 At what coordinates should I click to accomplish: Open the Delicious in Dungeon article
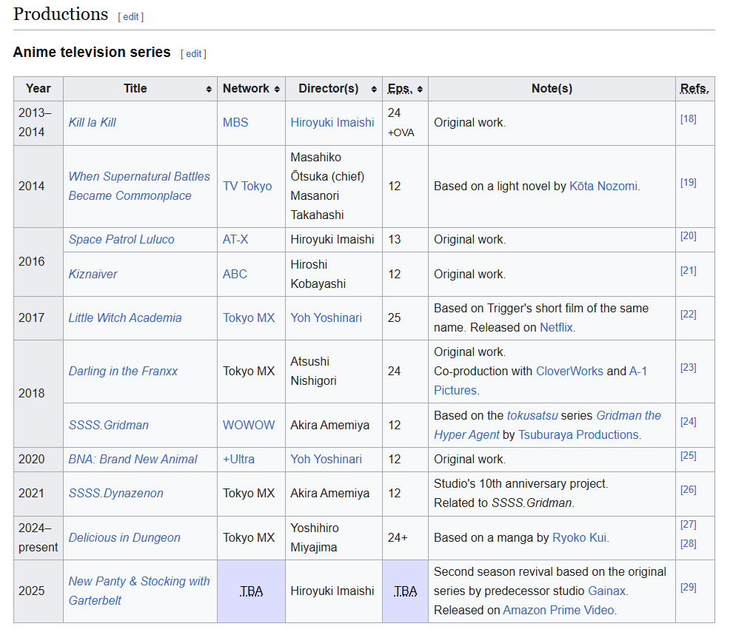click(x=124, y=537)
